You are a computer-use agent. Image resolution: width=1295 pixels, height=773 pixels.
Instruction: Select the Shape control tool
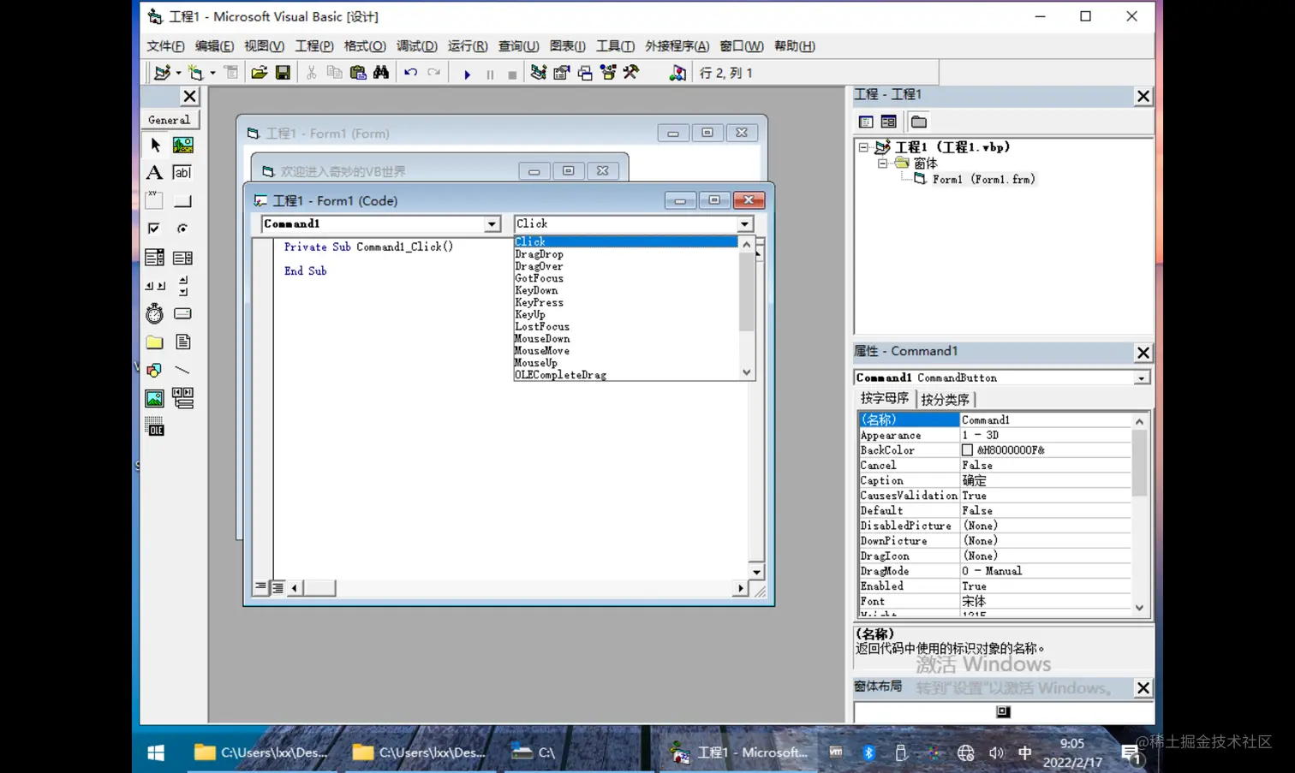[x=154, y=371]
